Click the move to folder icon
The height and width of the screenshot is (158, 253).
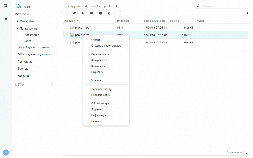[92, 13]
